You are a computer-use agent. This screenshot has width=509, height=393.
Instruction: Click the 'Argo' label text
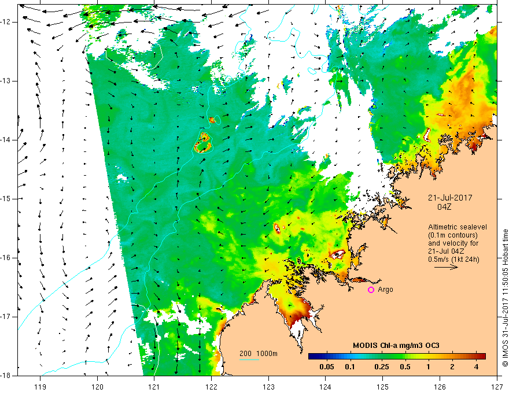click(x=385, y=290)
